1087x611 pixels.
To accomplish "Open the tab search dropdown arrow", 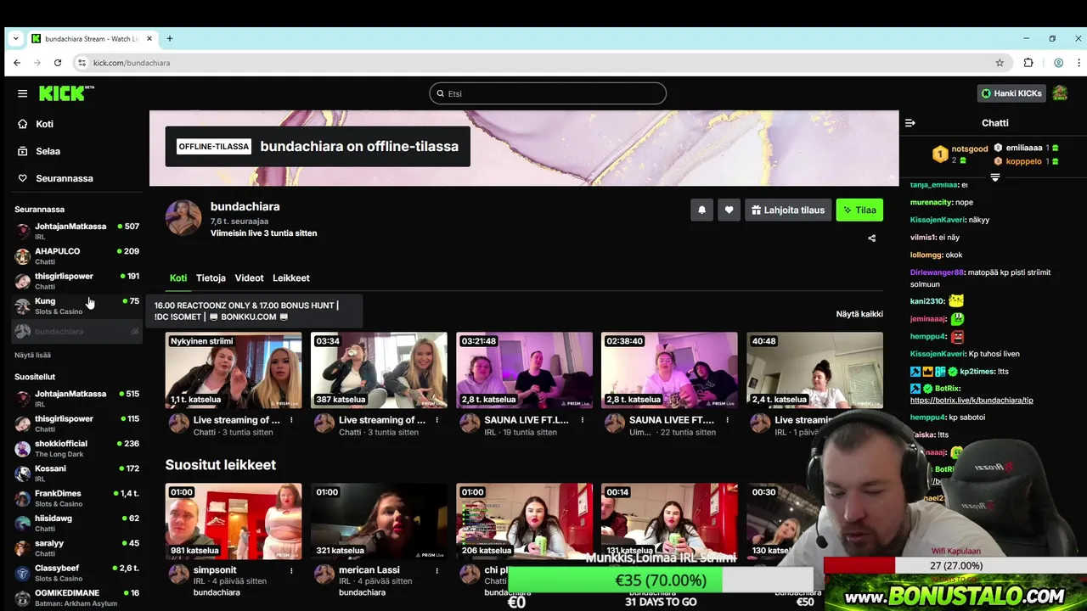I will point(15,39).
